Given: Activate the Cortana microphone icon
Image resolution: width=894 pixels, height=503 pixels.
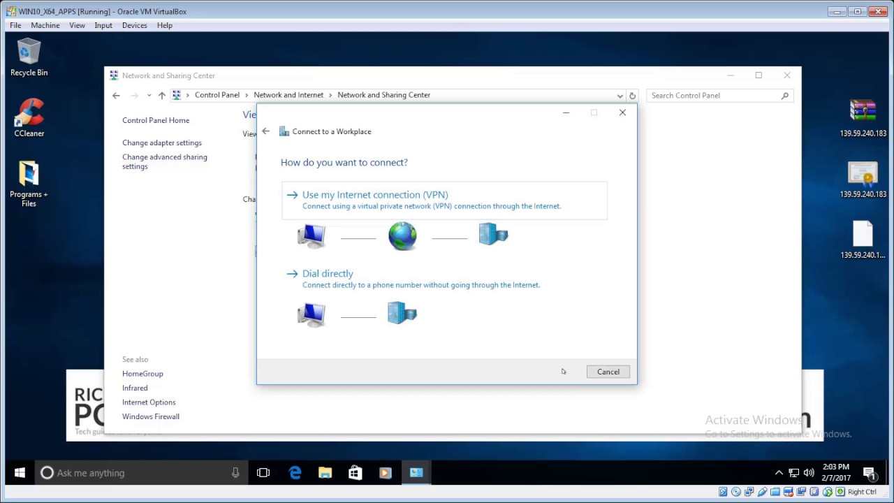Looking at the screenshot, I should click(235, 473).
